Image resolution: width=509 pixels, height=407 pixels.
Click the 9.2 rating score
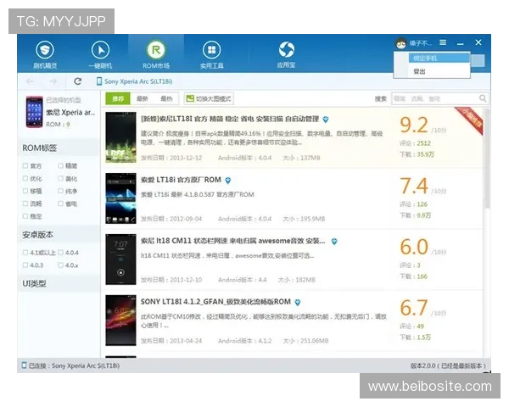(x=414, y=125)
